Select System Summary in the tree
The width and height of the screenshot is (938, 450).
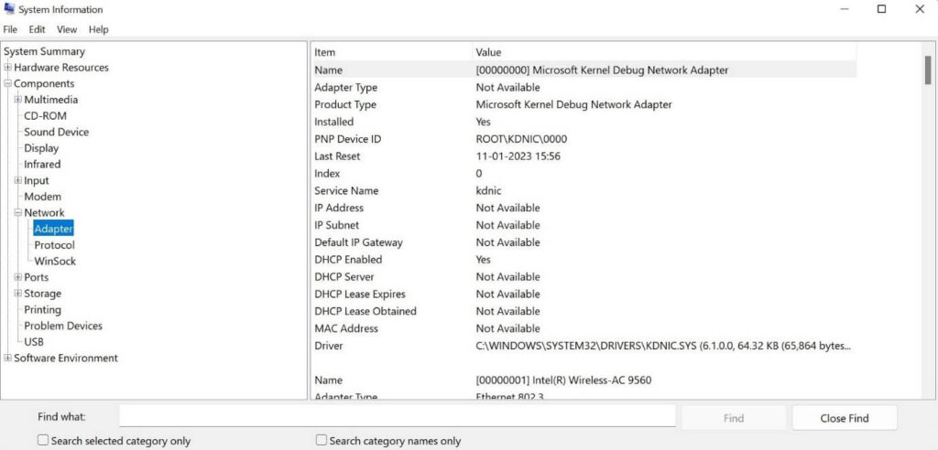pos(44,51)
